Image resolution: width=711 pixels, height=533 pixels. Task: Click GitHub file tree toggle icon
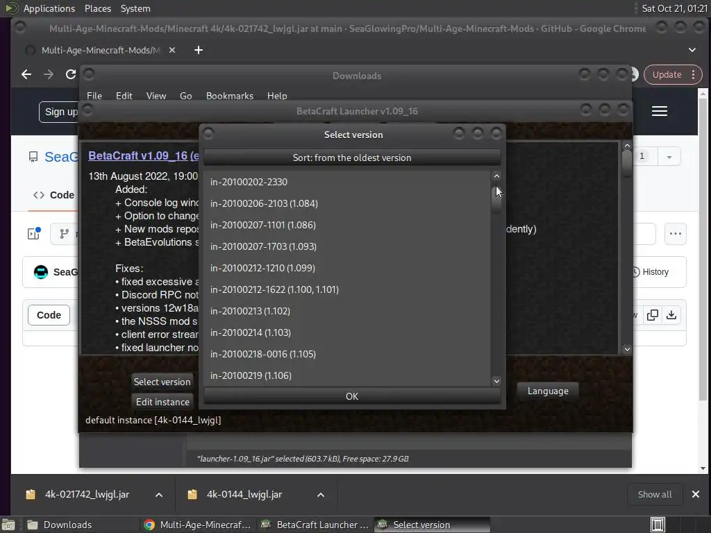pyautogui.click(x=34, y=233)
